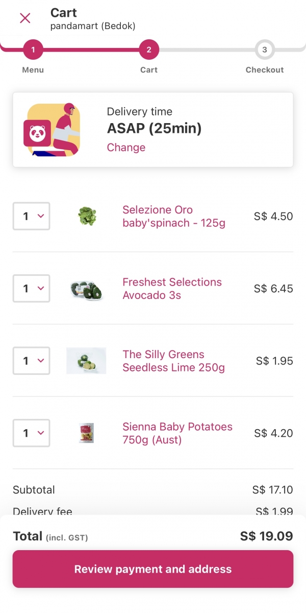Screen dimensions: 306x613
Task: Open the quantity dropdown for Sienna Baby Potatoes
Action: 31,433
